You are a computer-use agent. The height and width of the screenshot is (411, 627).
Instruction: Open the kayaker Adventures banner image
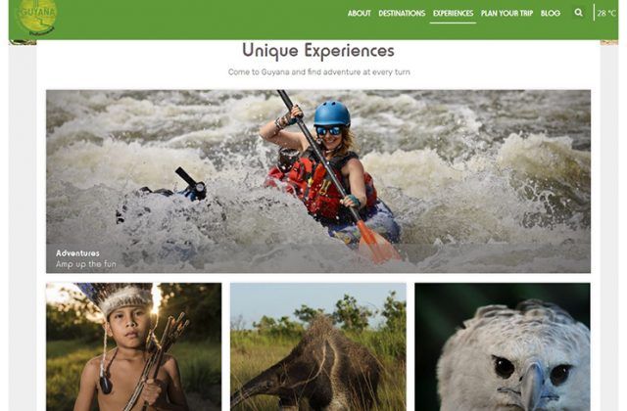pyautogui.click(x=318, y=181)
